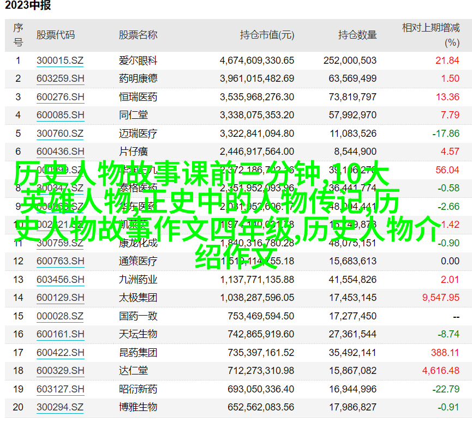472x423 pixels.
Task: Select stock name 药明康德
Action: coord(138,79)
